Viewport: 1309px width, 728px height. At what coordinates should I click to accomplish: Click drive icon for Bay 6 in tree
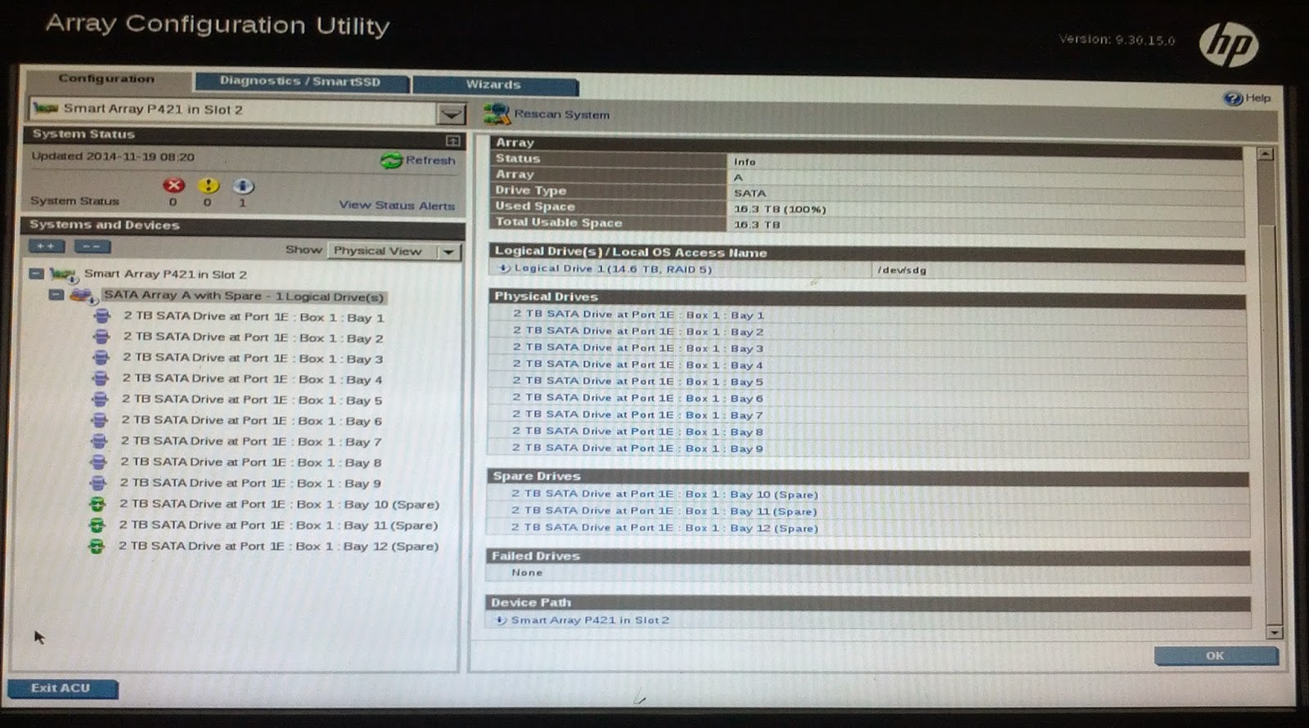[x=99, y=420]
